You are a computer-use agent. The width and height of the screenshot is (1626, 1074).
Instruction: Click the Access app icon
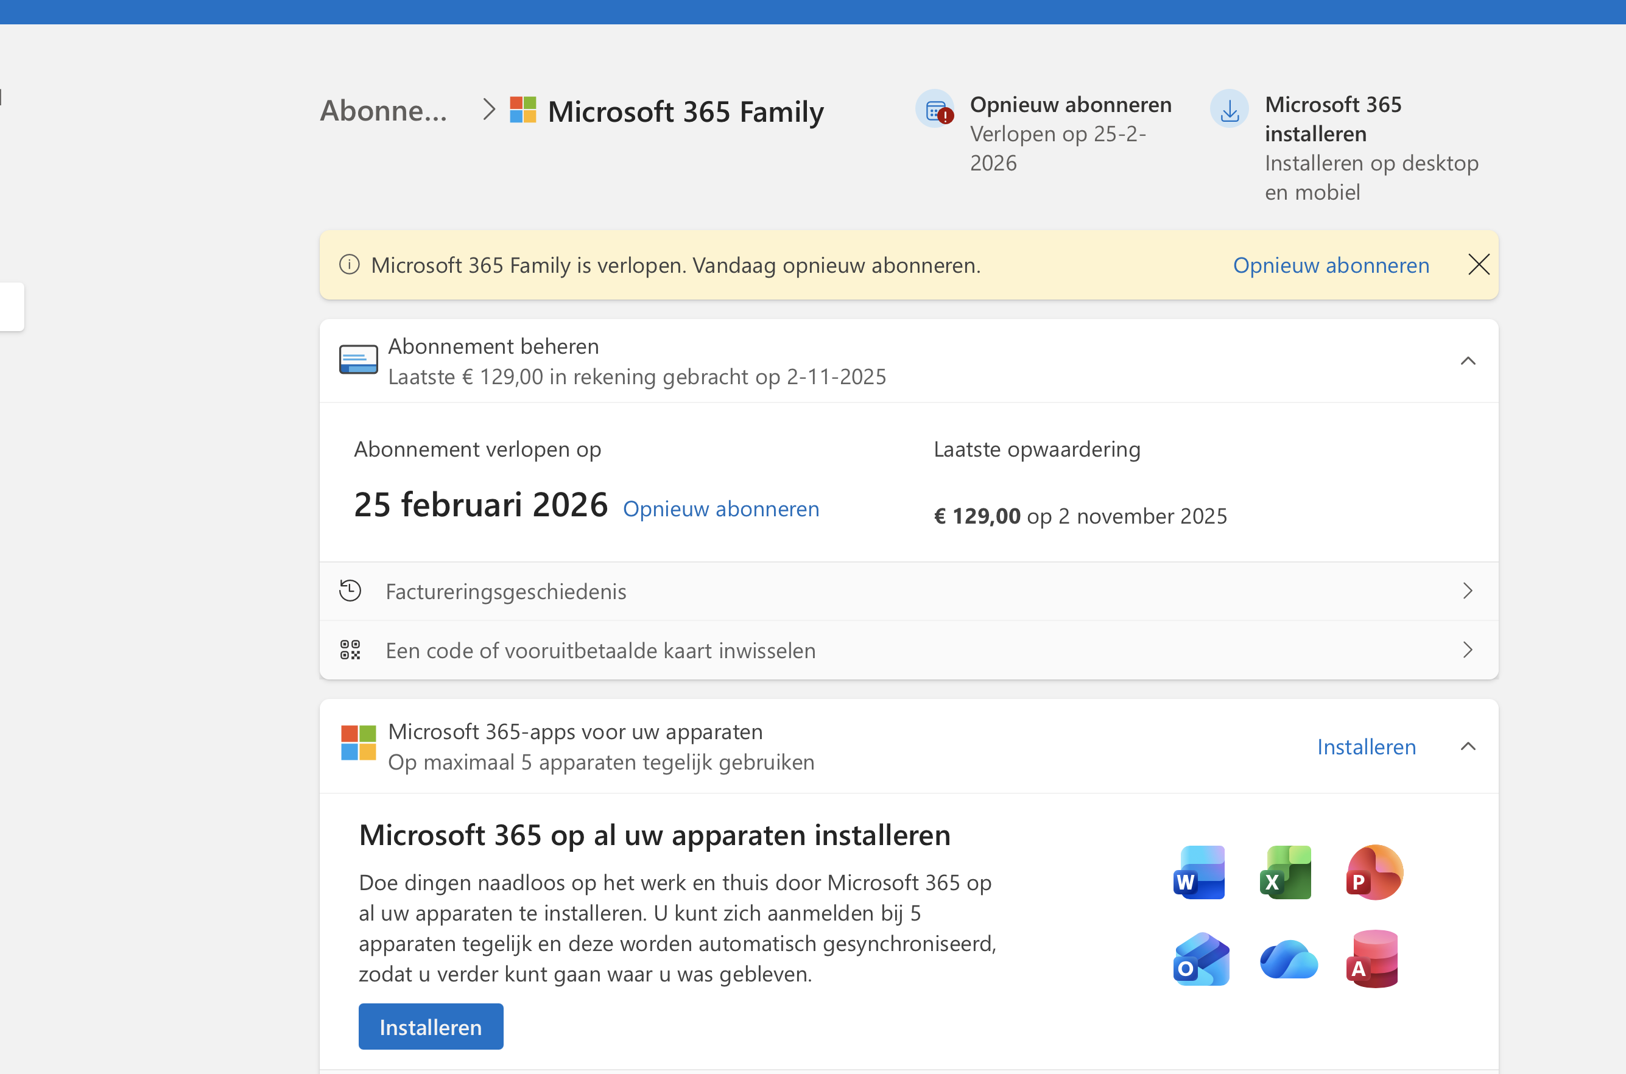click(1373, 959)
